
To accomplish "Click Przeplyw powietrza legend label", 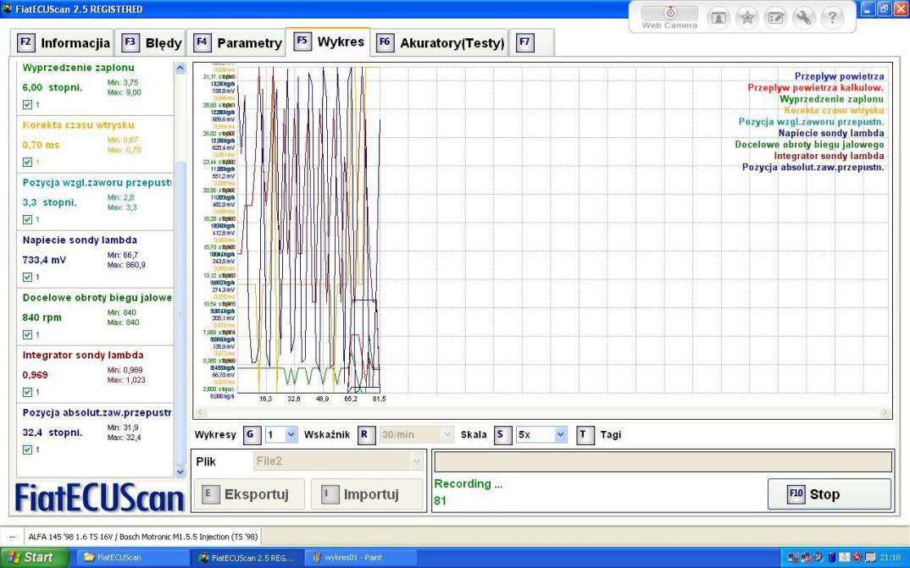I will [839, 76].
